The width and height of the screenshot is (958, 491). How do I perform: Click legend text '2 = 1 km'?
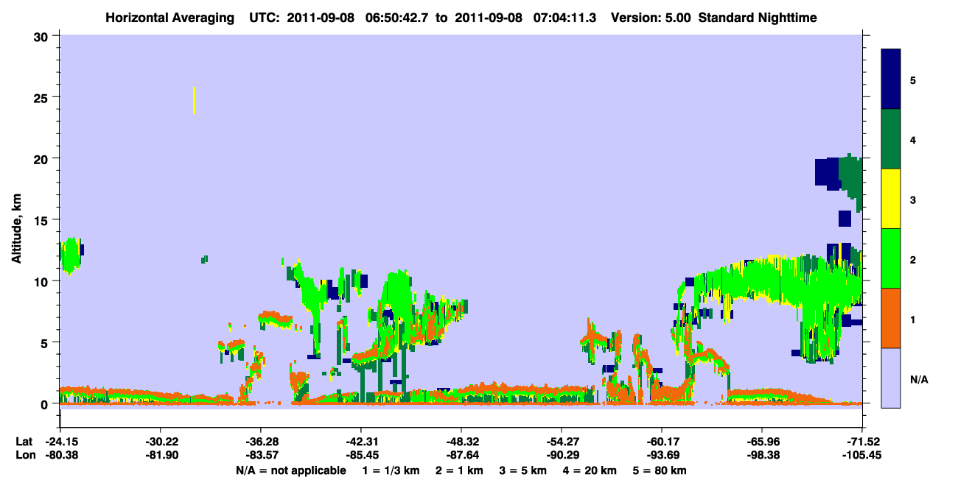tap(458, 470)
